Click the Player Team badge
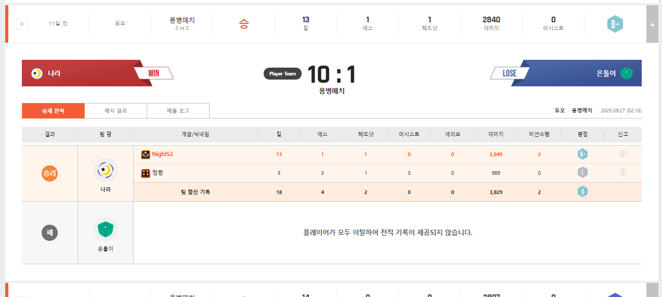 [x=282, y=74]
